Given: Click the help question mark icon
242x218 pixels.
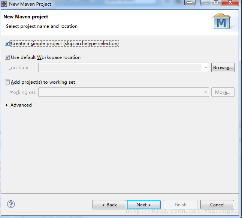Looking at the screenshot, I should tap(11, 204).
